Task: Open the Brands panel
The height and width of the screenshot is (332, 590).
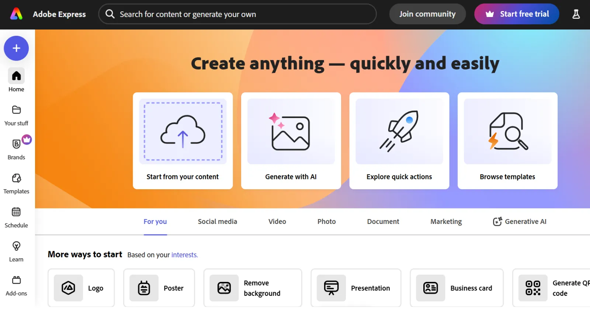Action: click(x=16, y=149)
